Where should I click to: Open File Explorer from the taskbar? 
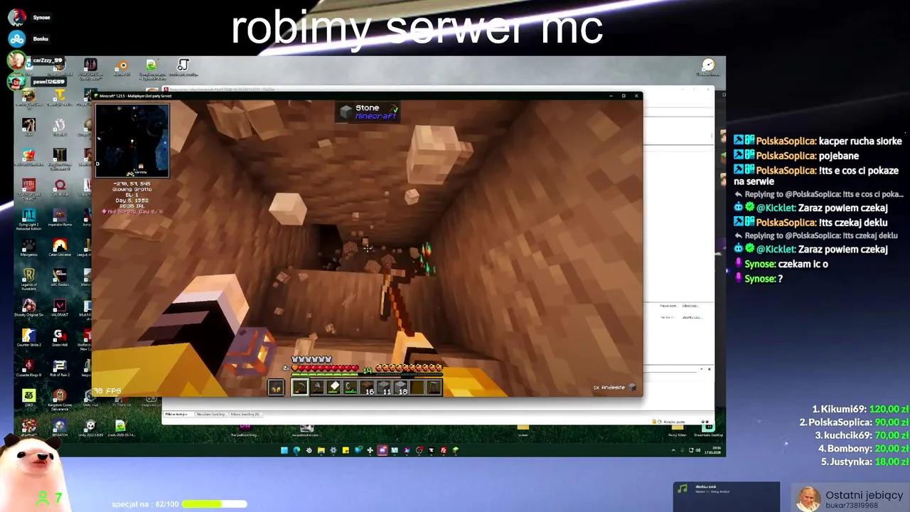(321, 450)
